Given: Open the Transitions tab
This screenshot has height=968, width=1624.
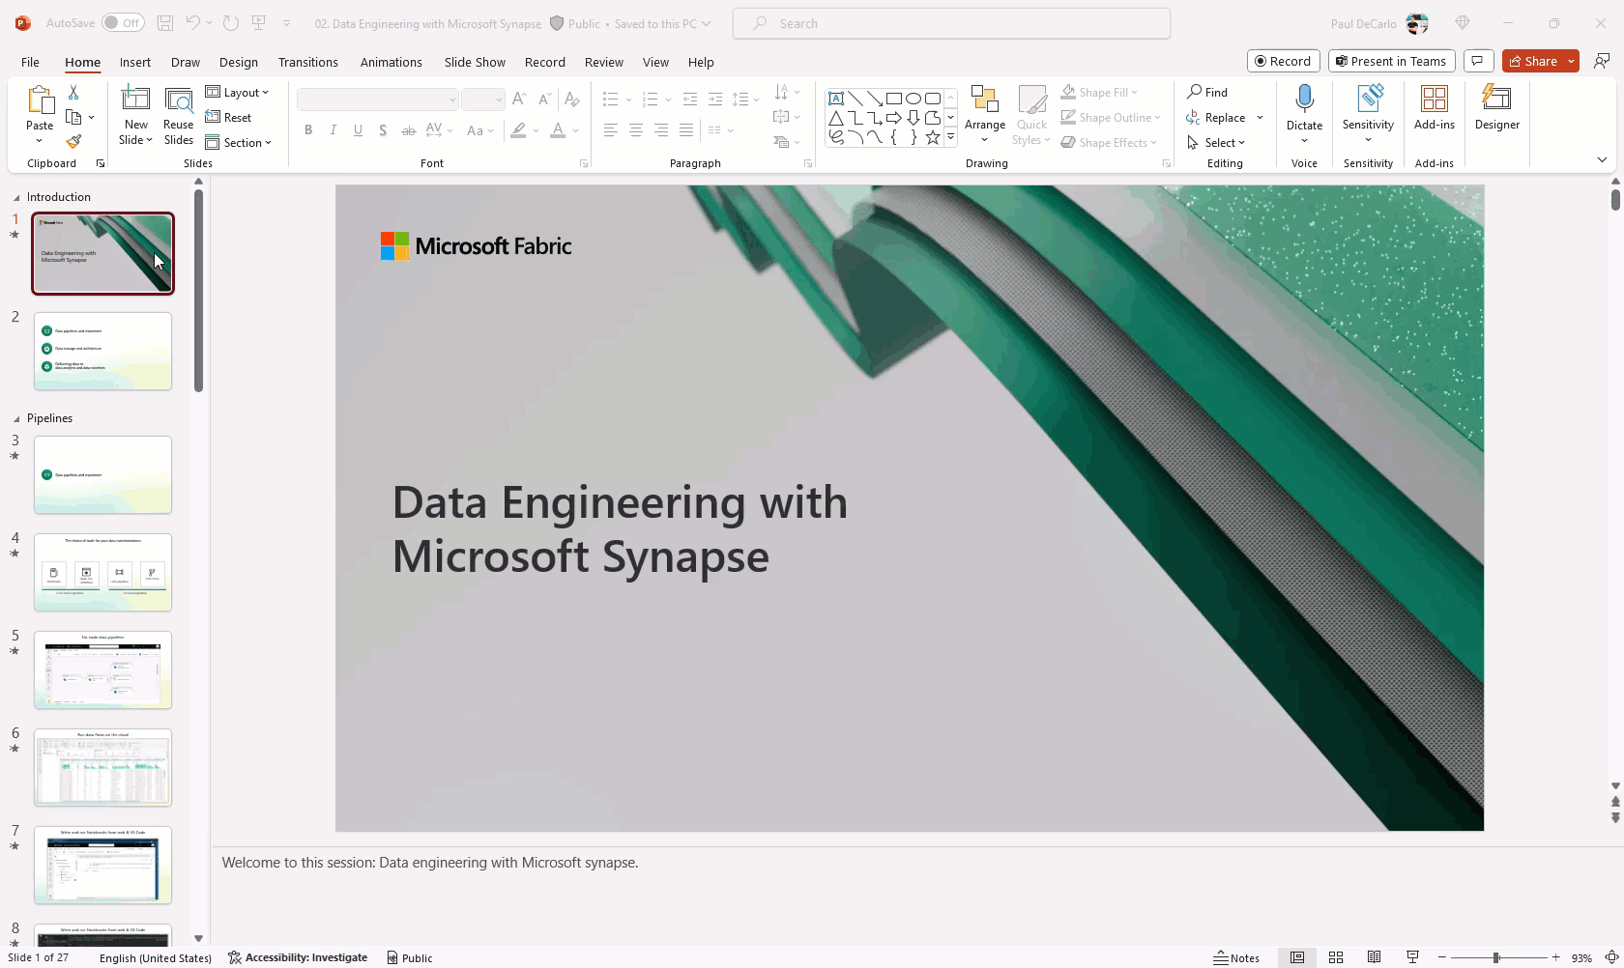Looking at the screenshot, I should pyautogui.click(x=307, y=62).
